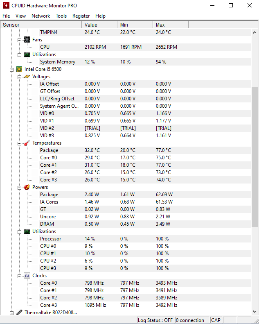
Task: Click the Voltages lightning icon
Action: (27, 77)
